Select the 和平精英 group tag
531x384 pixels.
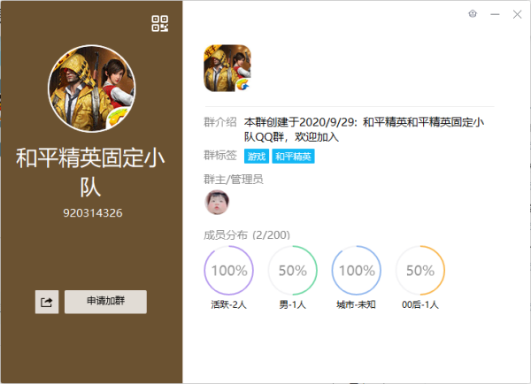pos(293,156)
